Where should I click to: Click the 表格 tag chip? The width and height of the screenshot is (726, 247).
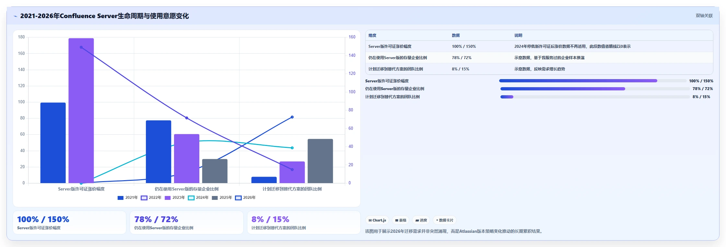click(x=401, y=220)
